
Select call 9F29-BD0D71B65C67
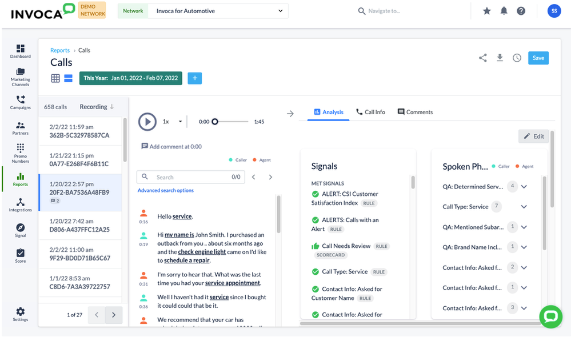pyautogui.click(x=80, y=254)
